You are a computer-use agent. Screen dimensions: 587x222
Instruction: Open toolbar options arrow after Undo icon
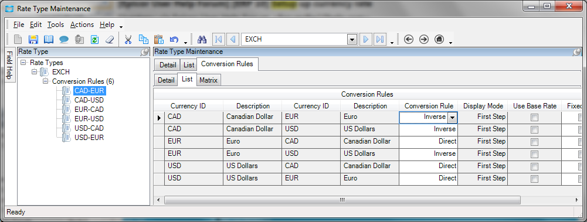click(185, 42)
